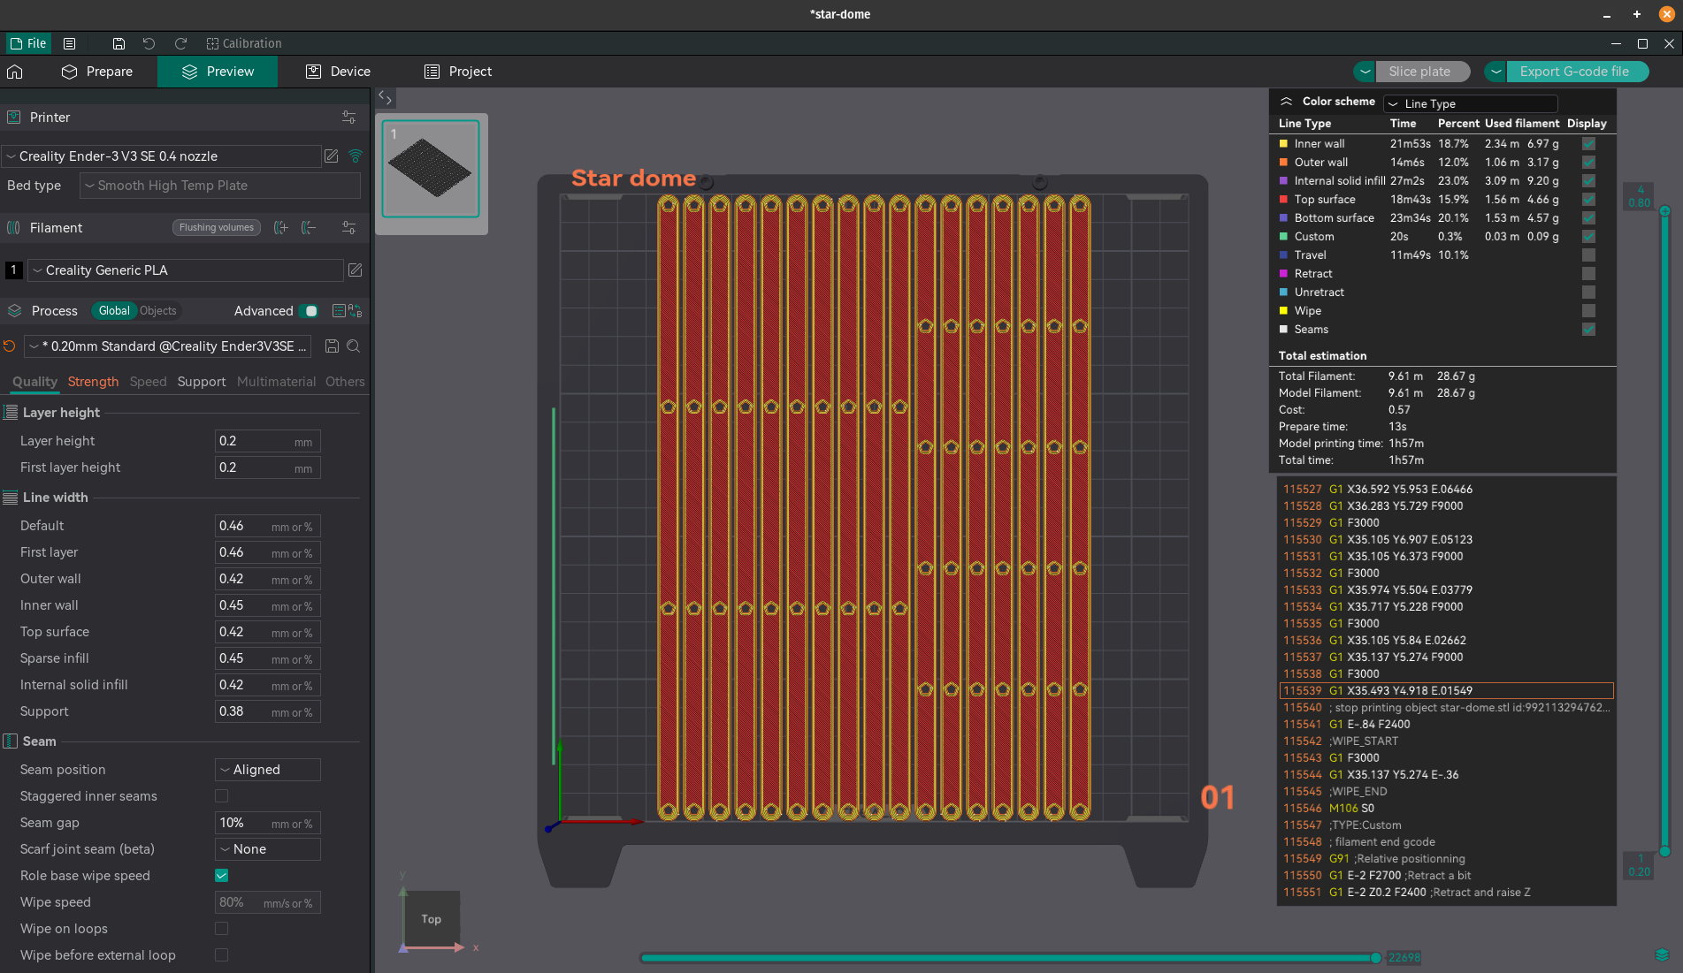Click the search process settings magnifier icon
The height and width of the screenshot is (973, 1683).
coord(354,346)
